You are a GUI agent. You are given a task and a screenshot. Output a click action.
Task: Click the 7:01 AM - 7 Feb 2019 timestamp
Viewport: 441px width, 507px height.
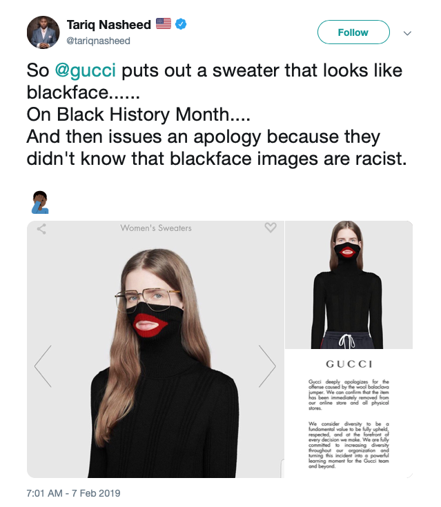[73, 493]
